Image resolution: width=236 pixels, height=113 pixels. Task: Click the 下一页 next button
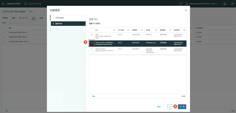click(x=182, y=107)
